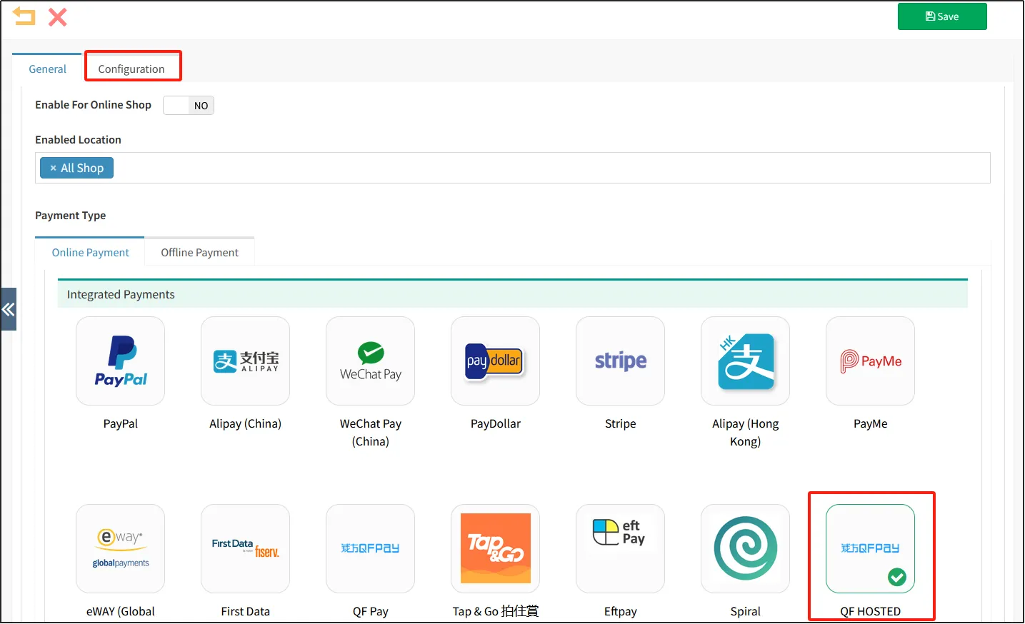Click the Alipay (Hong Kong) label
The height and width of the screenshot is (624, 1025).
746,433
